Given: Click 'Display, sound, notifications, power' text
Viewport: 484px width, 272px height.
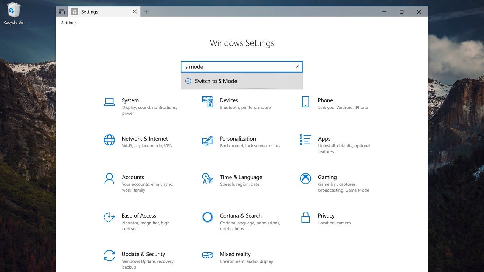Looking at the screenshot, I should click(x=149, y=110).
